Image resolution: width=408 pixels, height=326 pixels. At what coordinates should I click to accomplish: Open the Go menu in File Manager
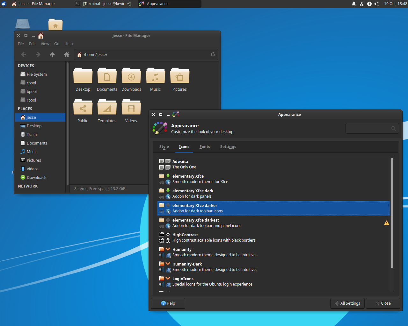pyautogui.click(x=57, y=44)
